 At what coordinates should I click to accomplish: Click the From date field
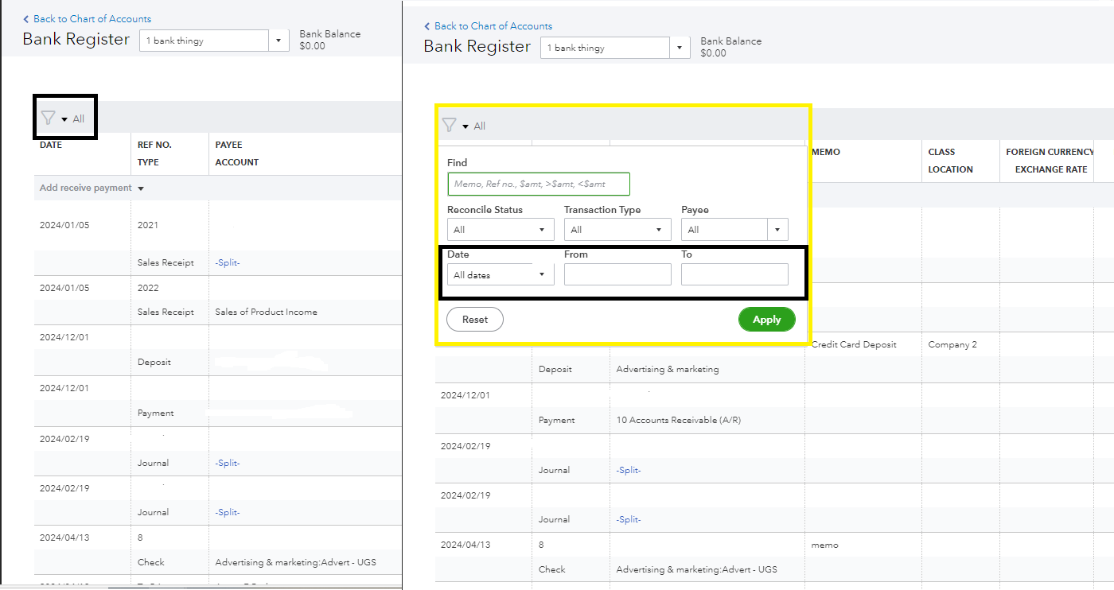[x=617, y=275]
